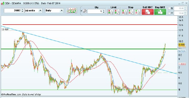
Task: Click the first Stop order icon
Action: pyautogui.click(x=124, y=12)
